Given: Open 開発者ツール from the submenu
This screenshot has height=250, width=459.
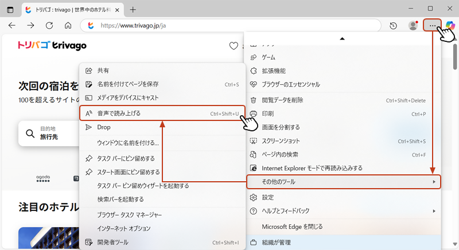Looking at the screenshot, I should [x=161, y=243].
